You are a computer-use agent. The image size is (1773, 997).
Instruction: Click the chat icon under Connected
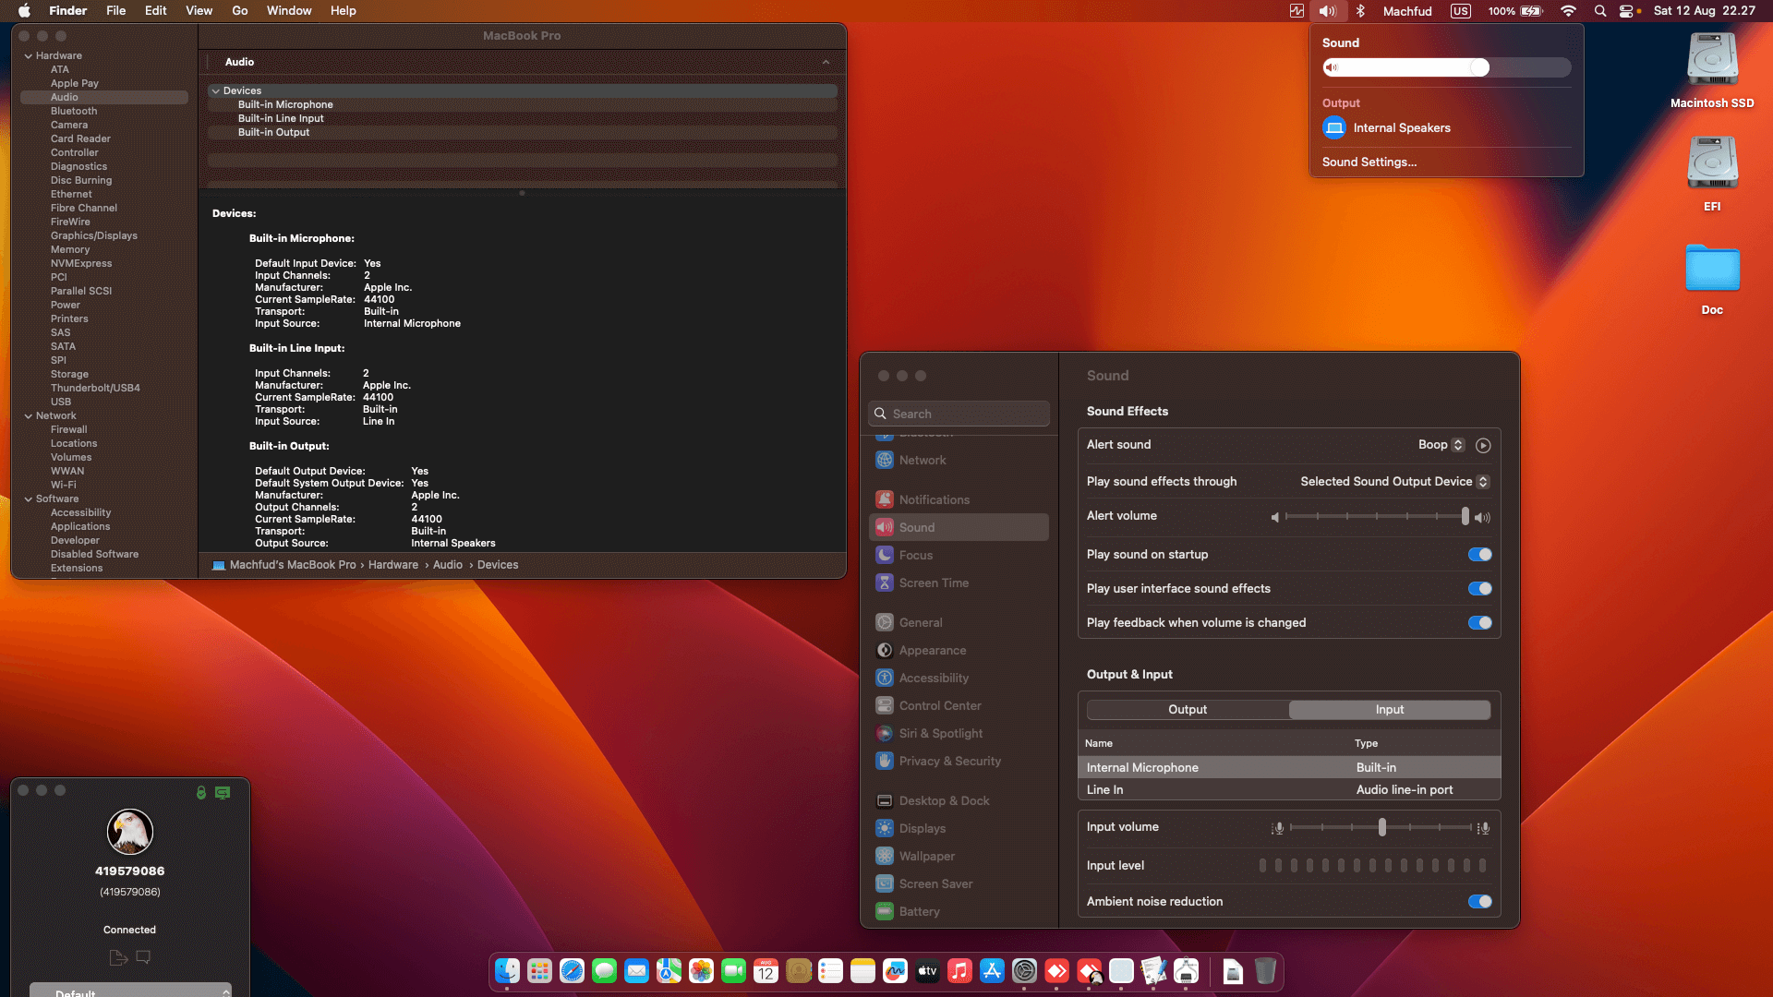point(143,957)
